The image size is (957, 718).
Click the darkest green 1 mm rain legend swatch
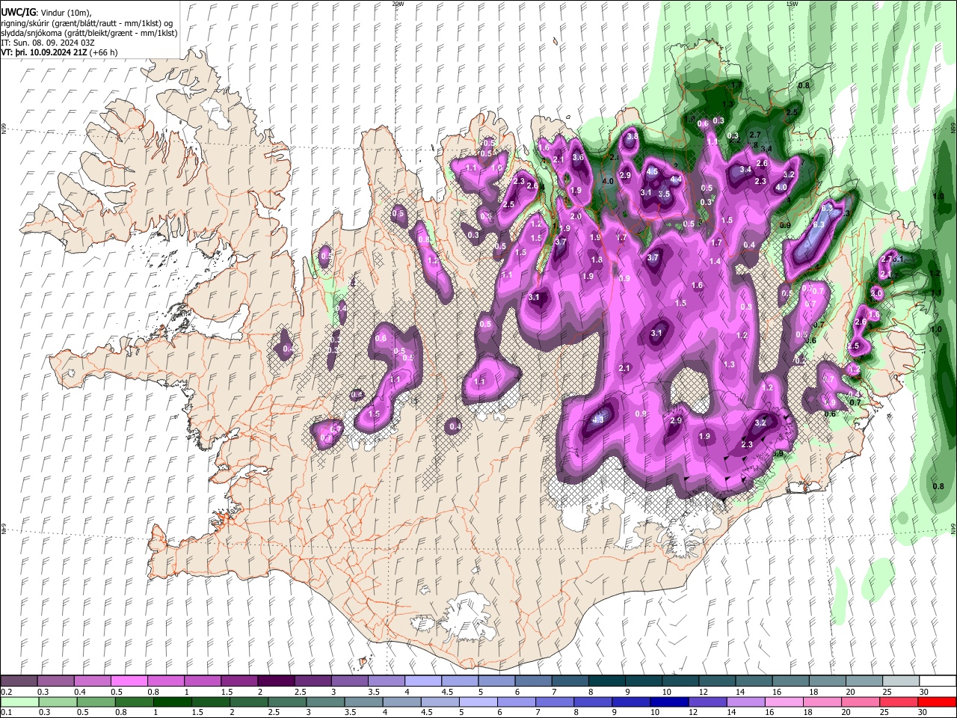coord(172,702)
